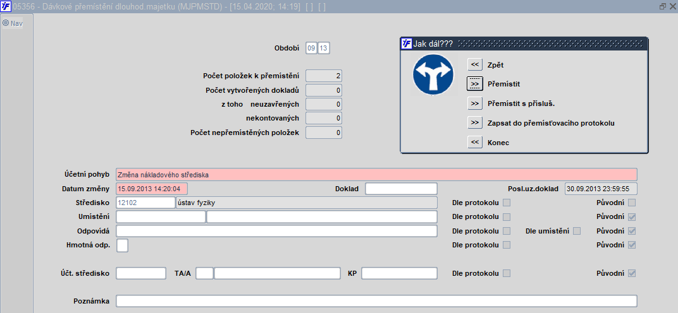Click the KP input field
The width and height of the screenshot is (678, 313).
tap(400, 273)
